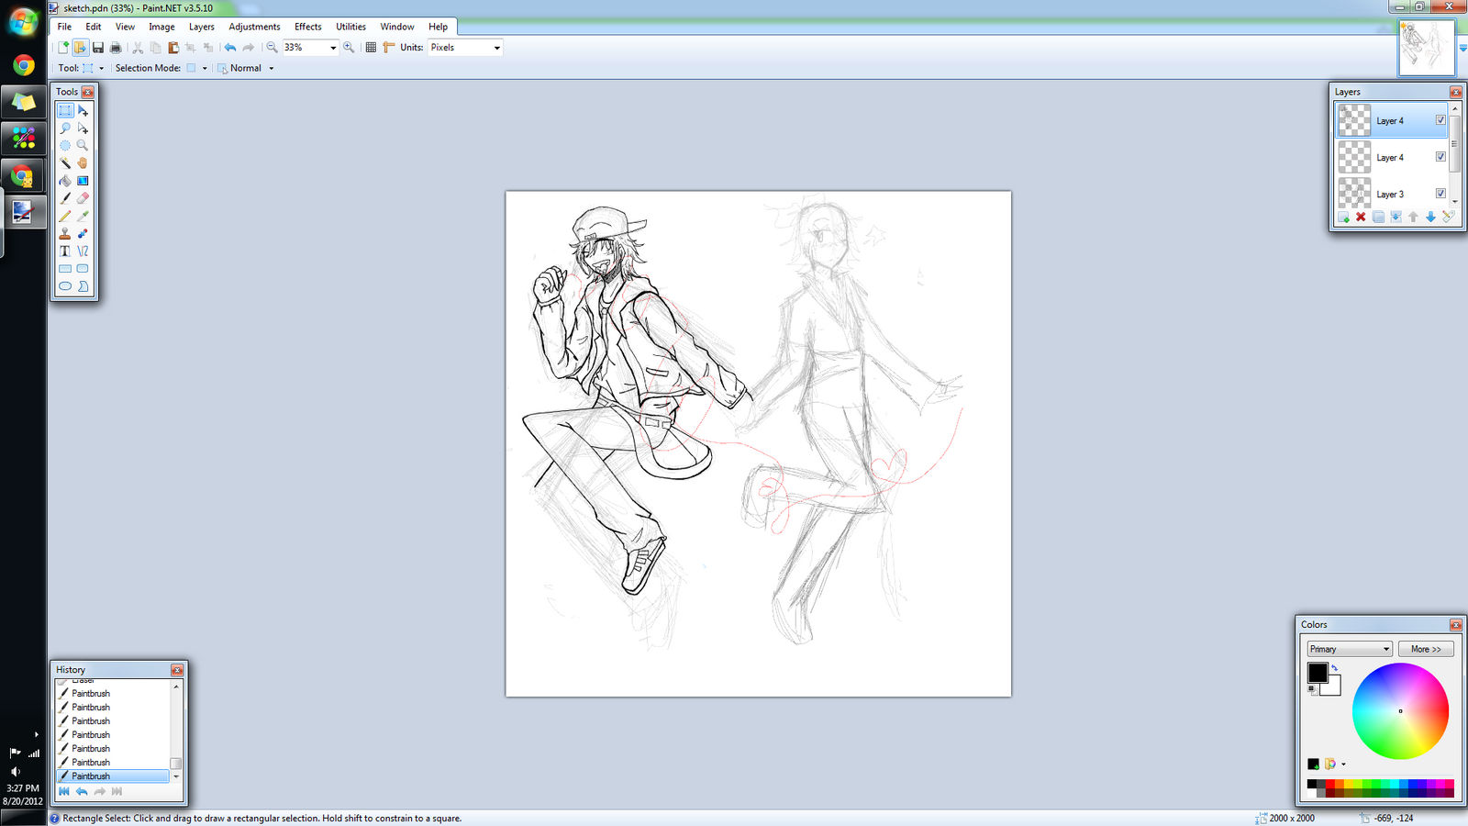
Task: Toggle visibility checkbox of highlighted Layer 4
Action: (x=1440, y=120)
